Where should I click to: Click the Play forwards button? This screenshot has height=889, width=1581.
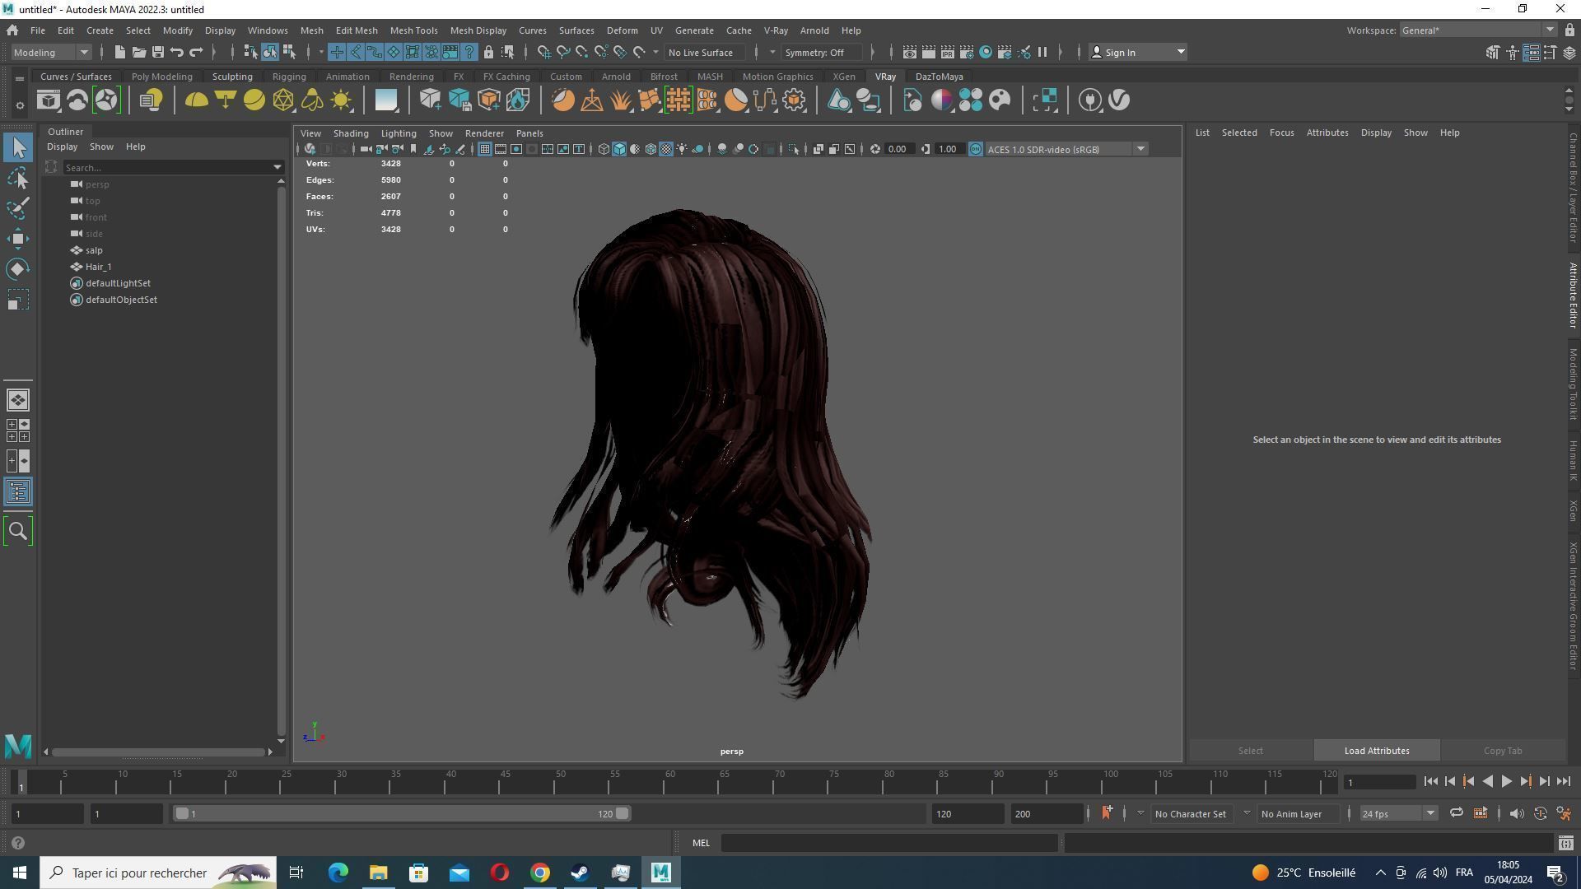pos(1506,782)
